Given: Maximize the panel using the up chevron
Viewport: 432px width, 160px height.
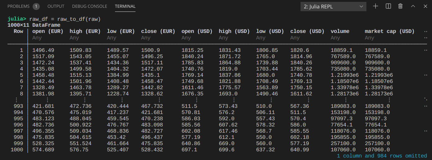Looking at the screenshot, I should click(x=413, y=6).
